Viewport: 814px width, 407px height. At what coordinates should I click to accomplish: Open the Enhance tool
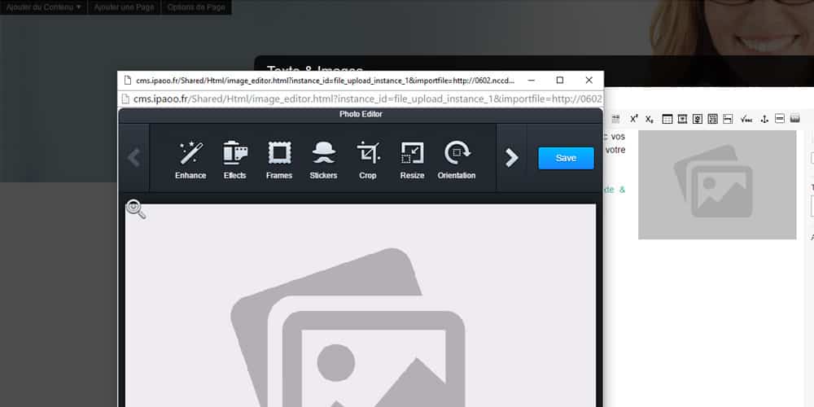click(190, 160)
